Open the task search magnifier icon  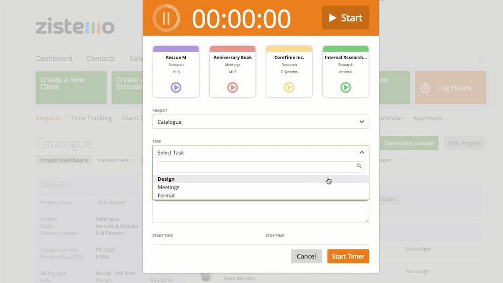coord(359,166)
